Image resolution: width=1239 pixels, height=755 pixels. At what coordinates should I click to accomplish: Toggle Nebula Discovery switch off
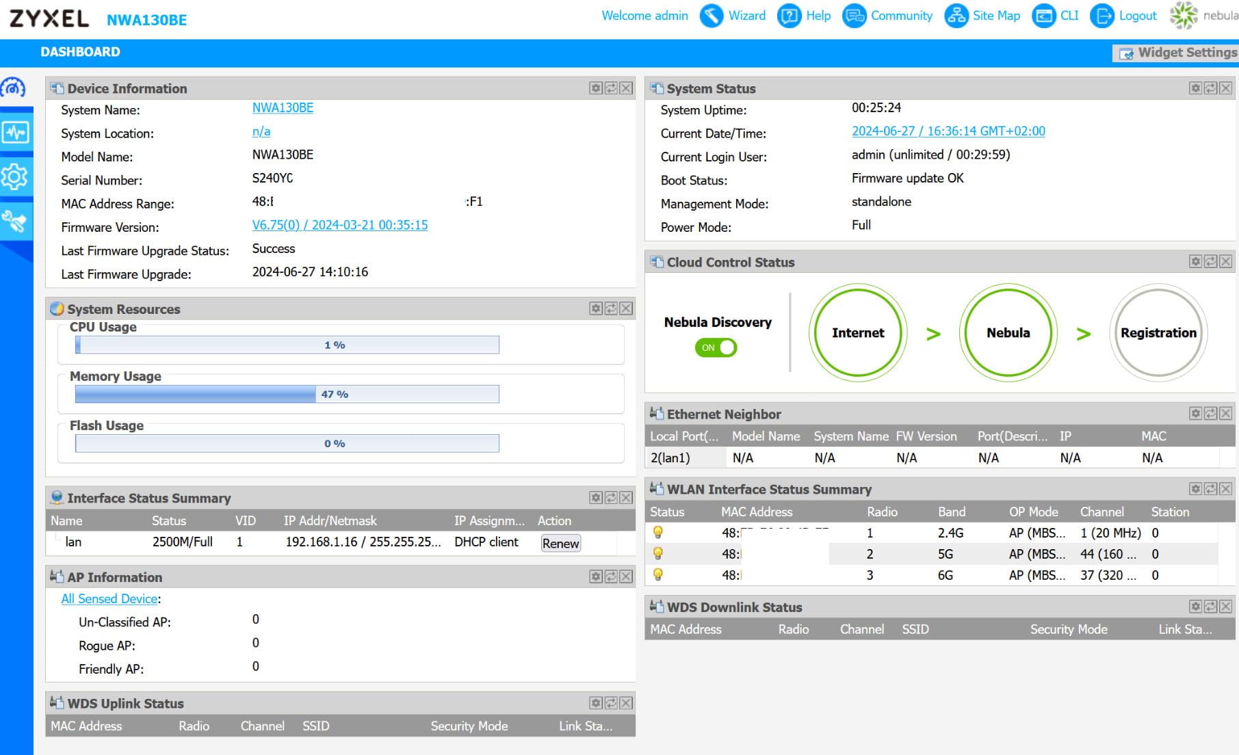[x=716, y=347]
